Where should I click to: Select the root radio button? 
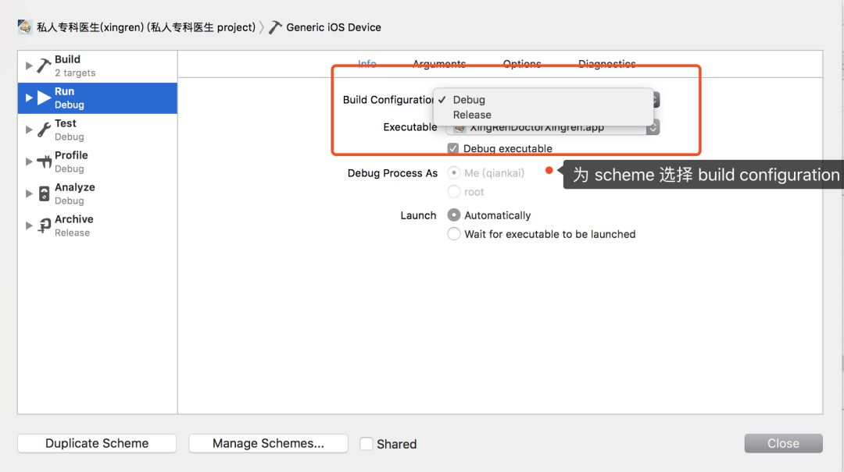(x=454, y=191)
